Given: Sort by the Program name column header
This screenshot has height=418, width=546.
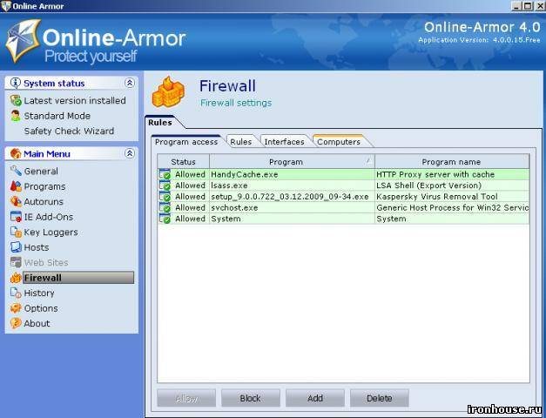Looking at the screenshot, I should [x=452, y=162].
